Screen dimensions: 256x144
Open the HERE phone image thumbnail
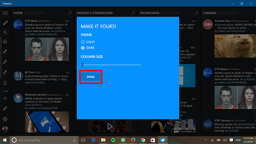pyautogui.click(x=47, y=122)
